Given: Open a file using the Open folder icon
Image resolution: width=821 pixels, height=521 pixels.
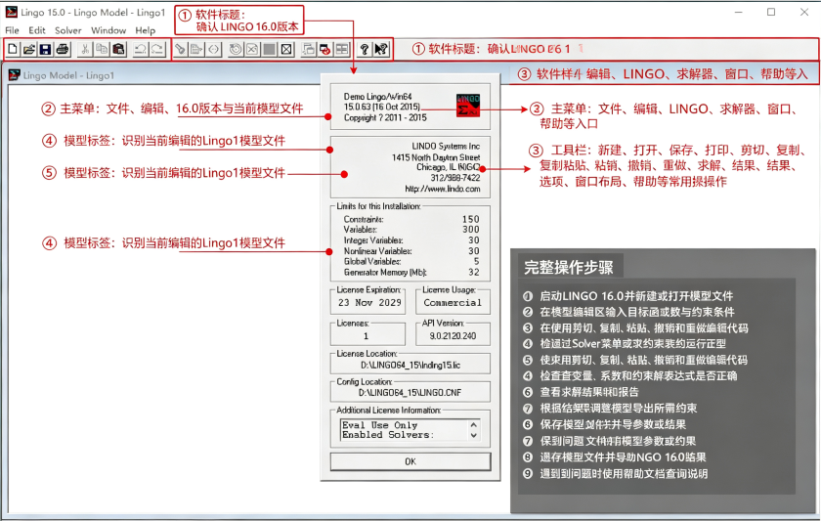Looking at the screenshot, I should (x=28, y=49).
